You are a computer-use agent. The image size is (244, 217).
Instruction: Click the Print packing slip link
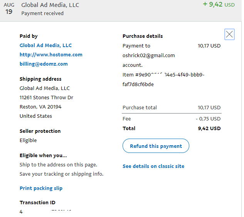click(x=41, y=188)
